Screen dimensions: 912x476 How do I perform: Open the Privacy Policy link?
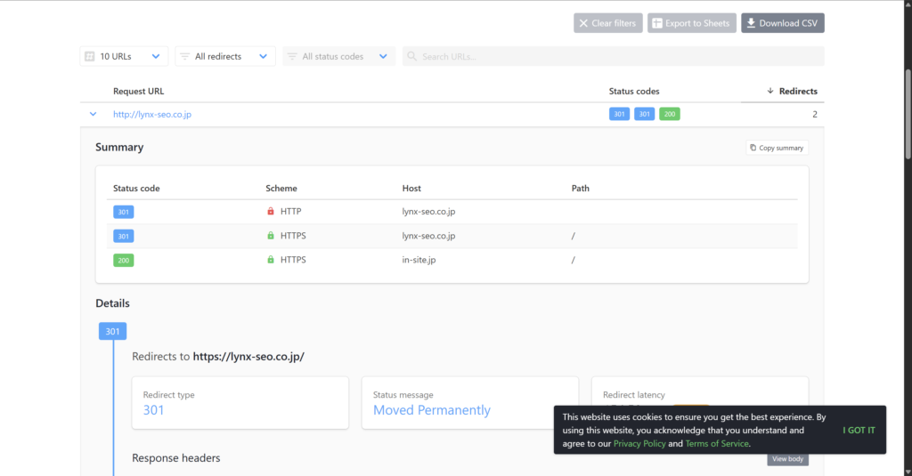[639, 443]
